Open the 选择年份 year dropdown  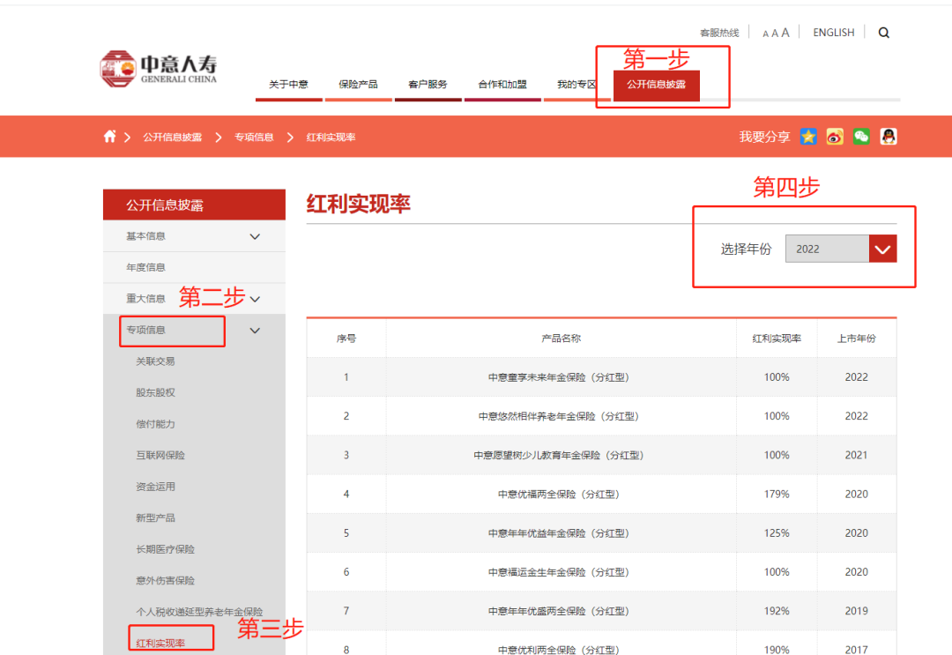841,249
